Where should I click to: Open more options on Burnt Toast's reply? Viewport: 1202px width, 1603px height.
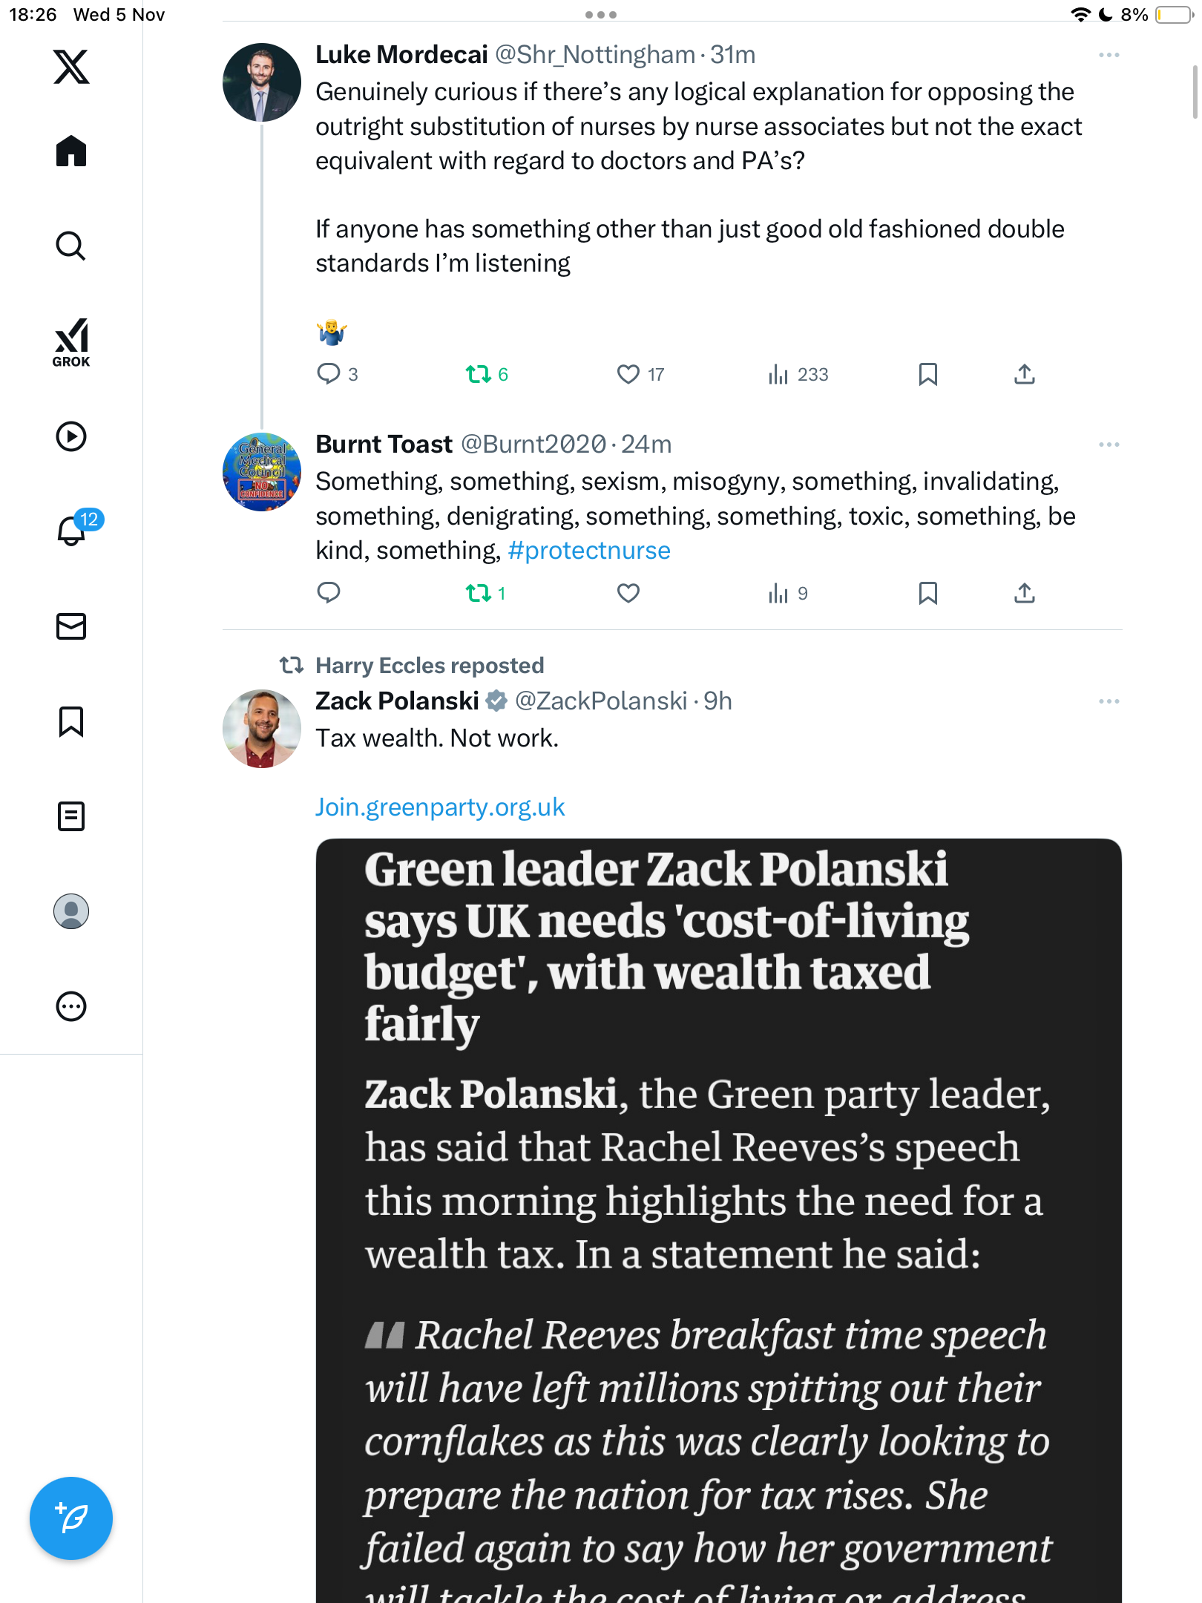pos(1109,445)
